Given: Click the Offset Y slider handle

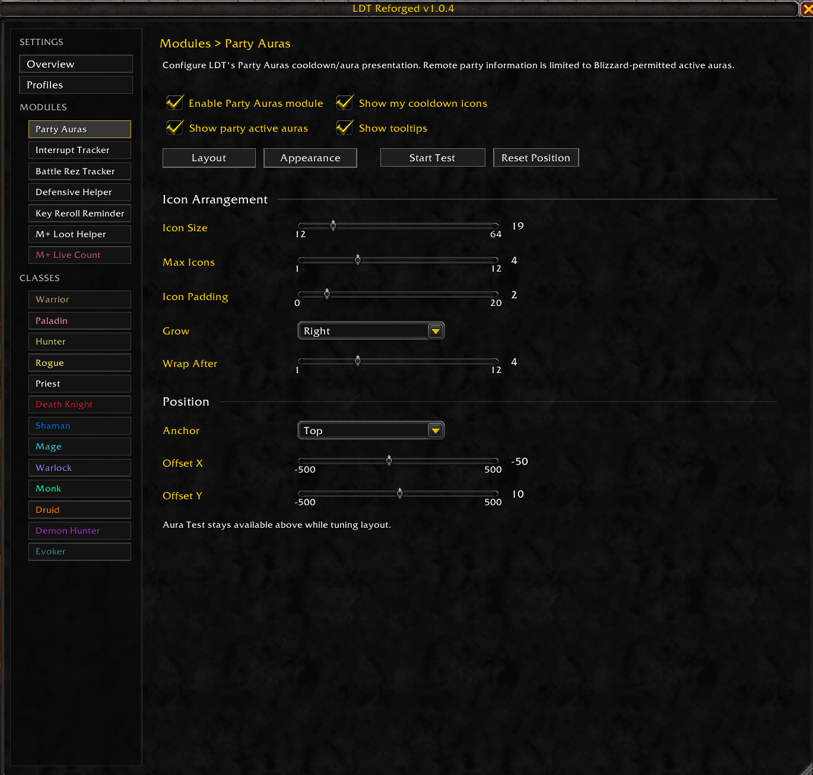Looking at the screenshot, I should 400,493.
